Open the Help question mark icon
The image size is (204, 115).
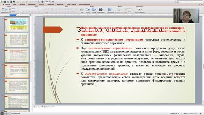(x=53, y=2)
